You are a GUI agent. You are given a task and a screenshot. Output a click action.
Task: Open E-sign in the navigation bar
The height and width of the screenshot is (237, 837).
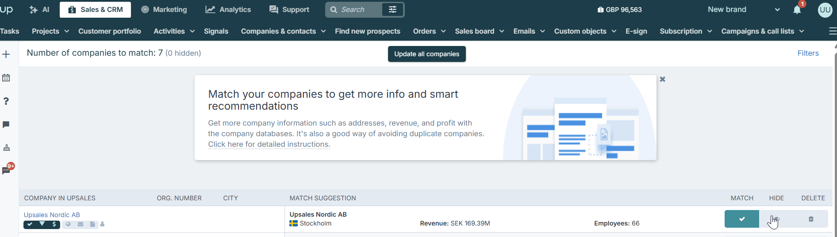[636, 31]
